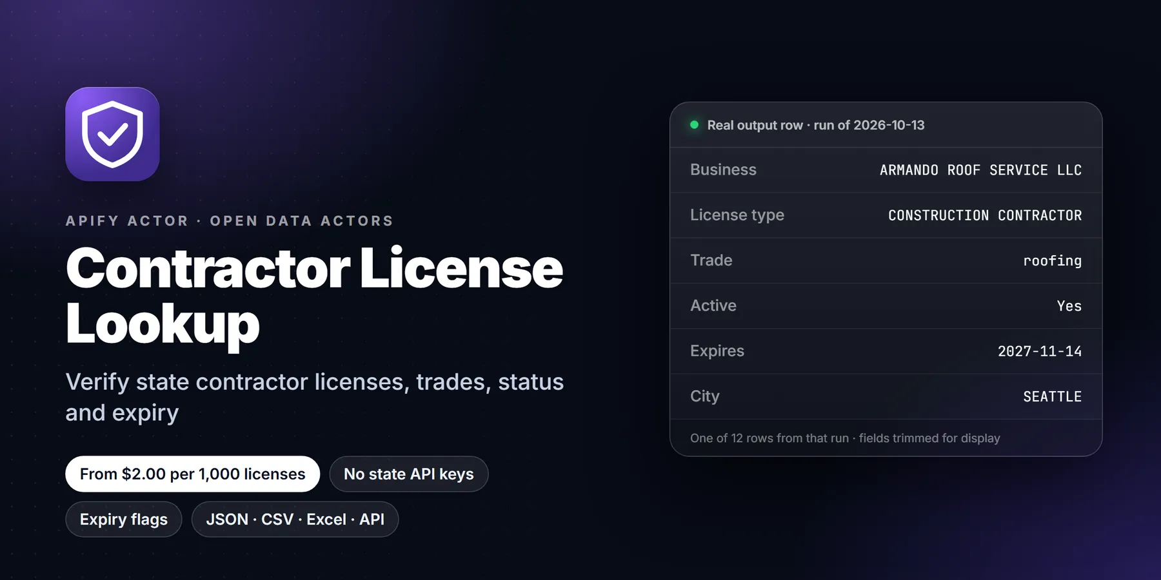Click the 'Active' field label
The width and height of the screenshot is (1161, 580).
pos(713,305)
